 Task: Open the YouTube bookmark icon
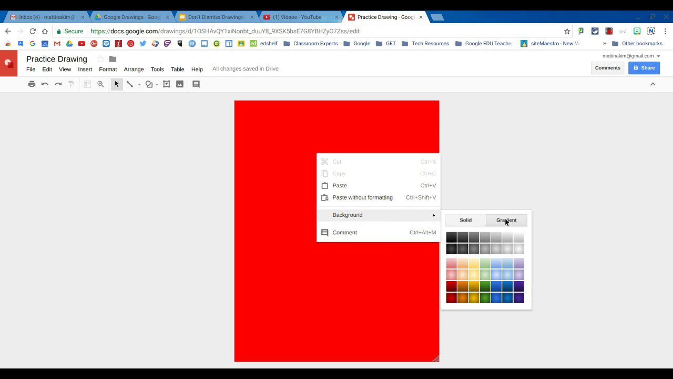pyautogui.click(x=81, y=44)
